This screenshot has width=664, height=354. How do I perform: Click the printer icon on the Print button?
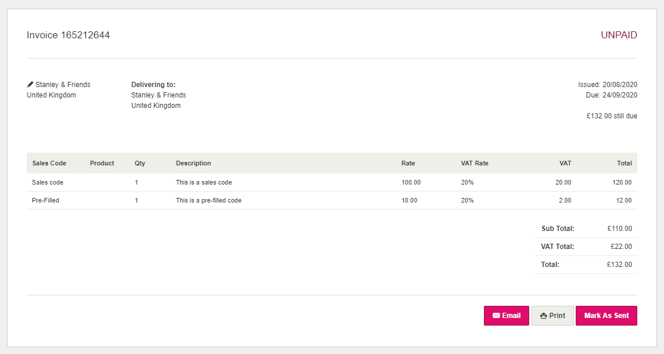[543, 316]
